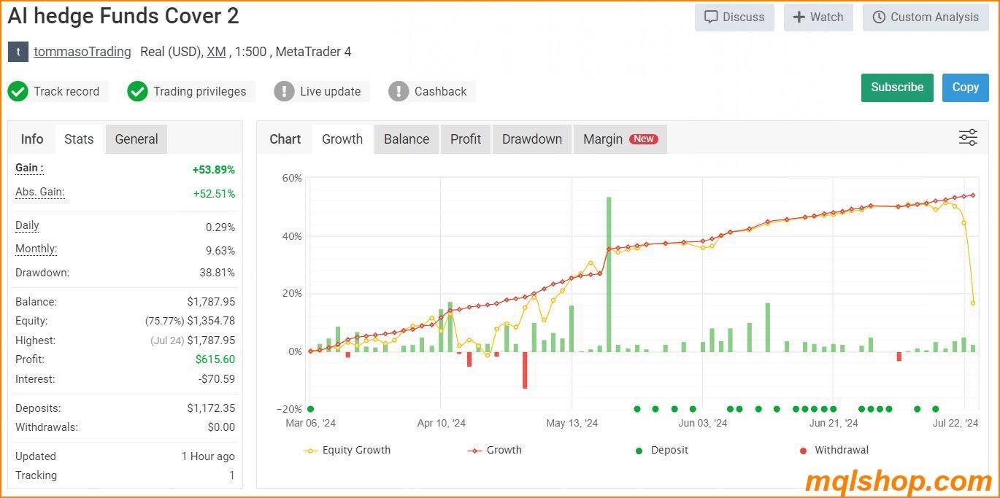Viewport: 1000px width, 498px height.
Task: Toggle the Equity Growth series in legend
Action: pyautogui.click(x=347, y=450)
